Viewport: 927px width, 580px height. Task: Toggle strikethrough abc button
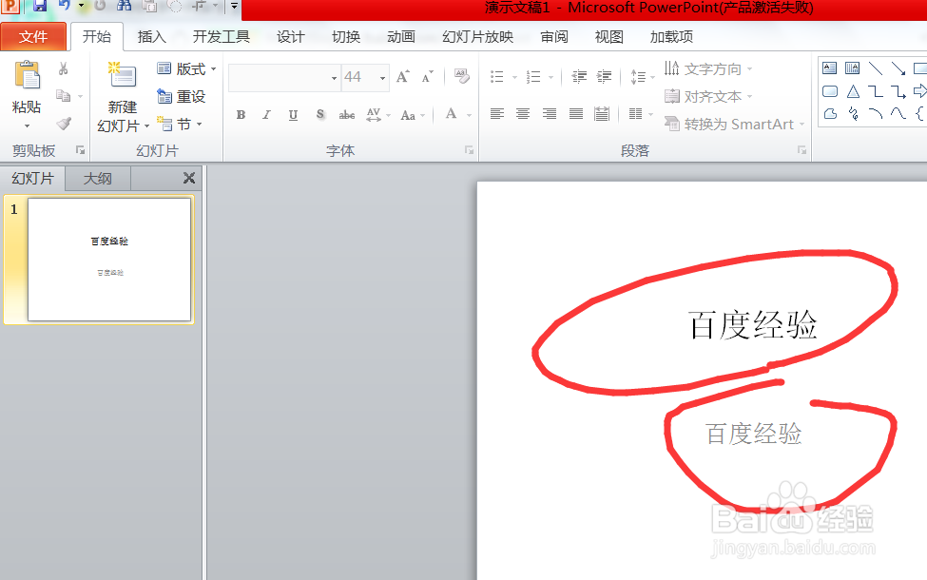pos(347,115)
